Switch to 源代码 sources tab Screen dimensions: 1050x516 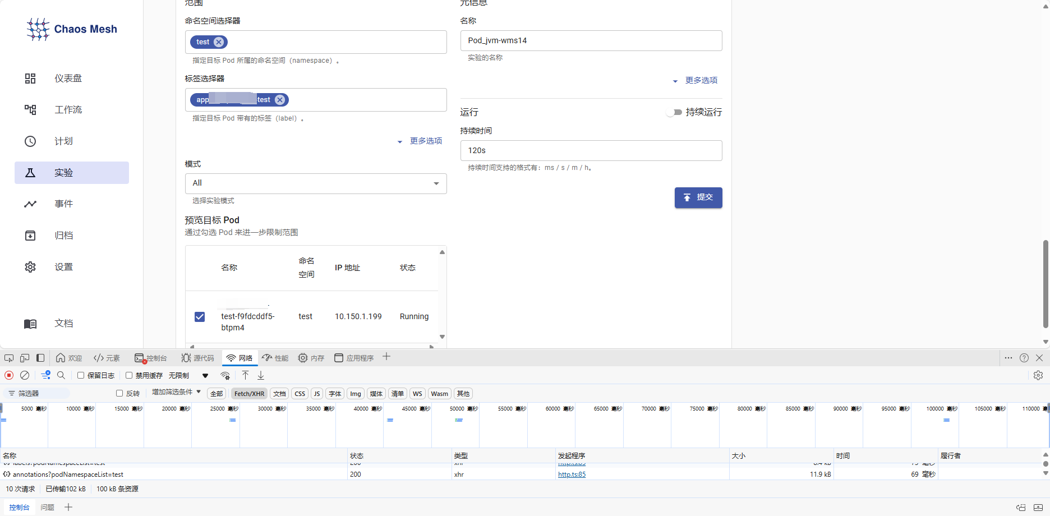(x=197, y=358)
